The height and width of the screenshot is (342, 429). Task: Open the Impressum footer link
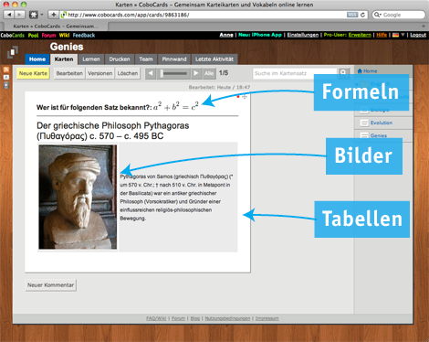click(267, 318)
